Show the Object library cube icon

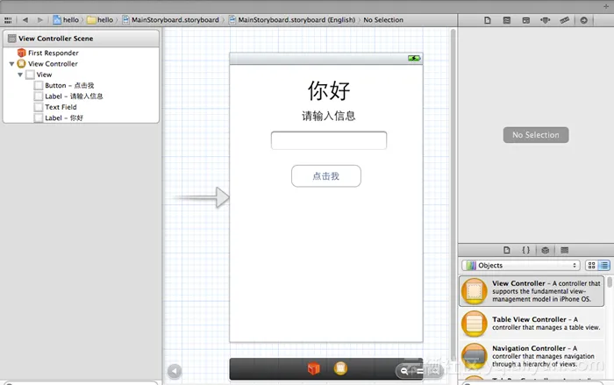pos(545,250)
